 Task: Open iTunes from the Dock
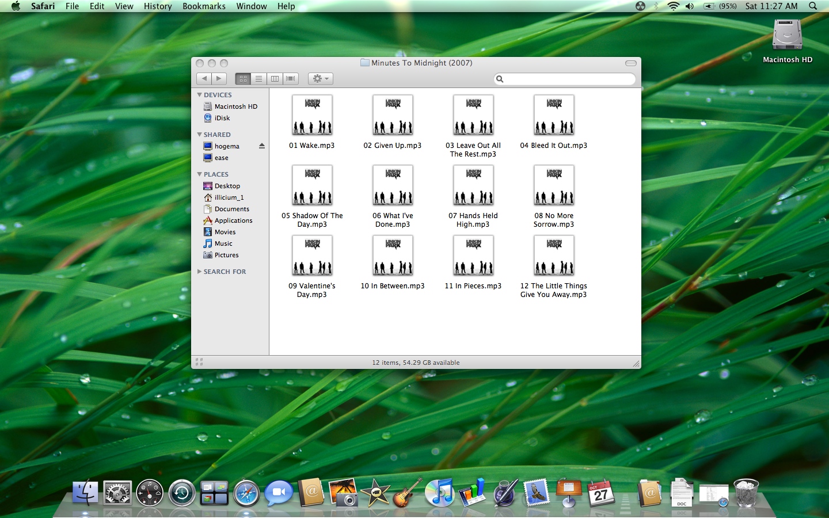[440, 493]
